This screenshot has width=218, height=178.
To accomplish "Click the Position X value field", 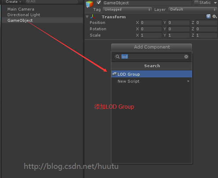I will tap(151, 23).
